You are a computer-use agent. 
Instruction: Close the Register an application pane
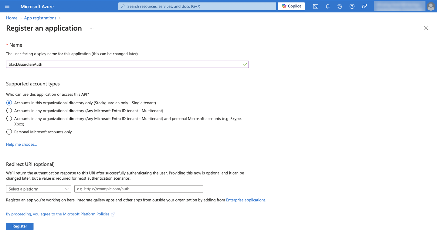426,28
